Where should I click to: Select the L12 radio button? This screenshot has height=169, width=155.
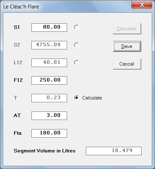(77, 62)
